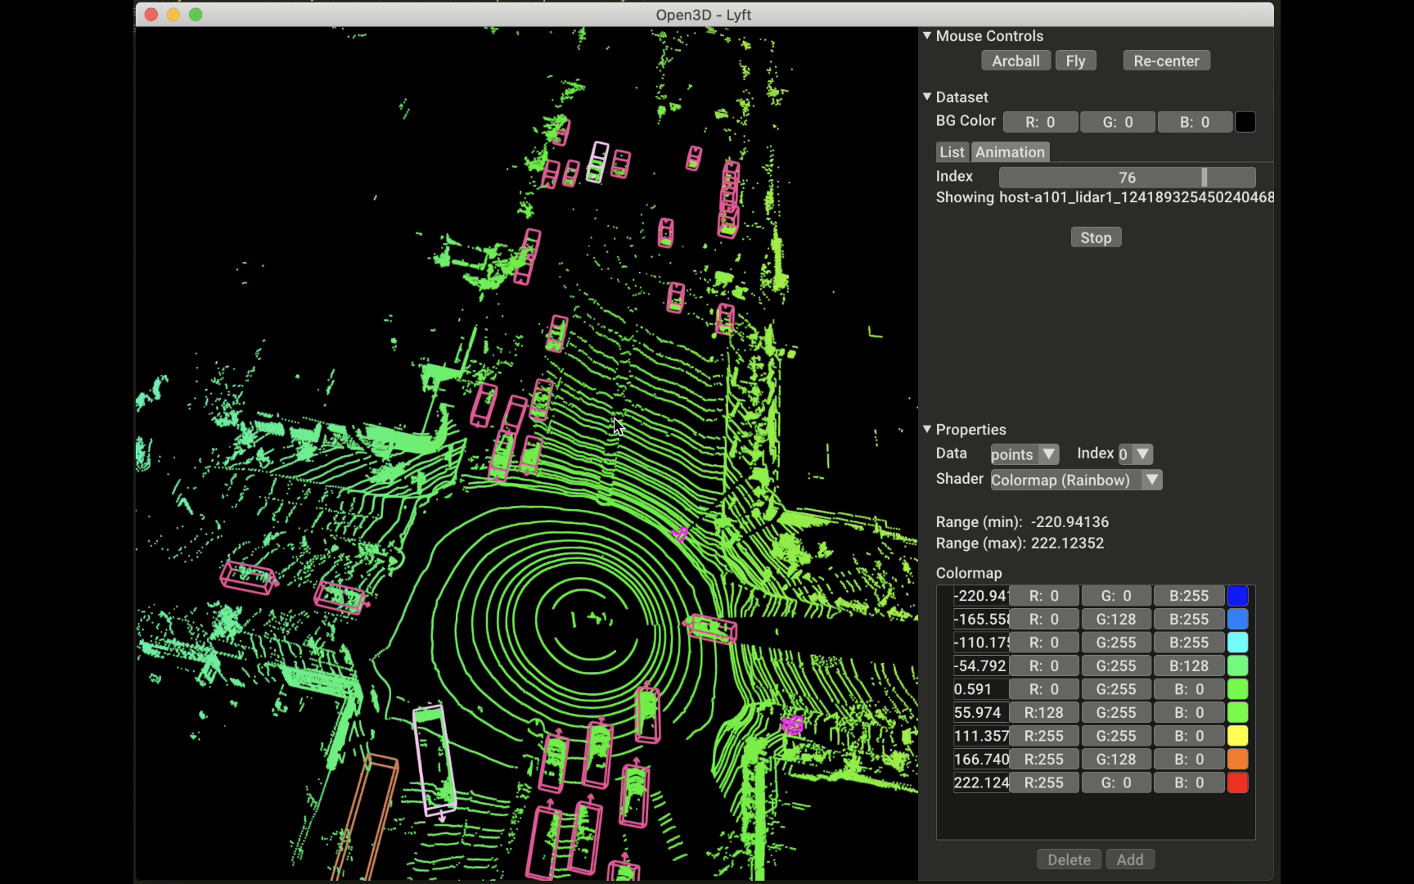This screenshot has height=884, width=1414.
Task: Click the Re-center button
Action: click(x=1166, y=61)
